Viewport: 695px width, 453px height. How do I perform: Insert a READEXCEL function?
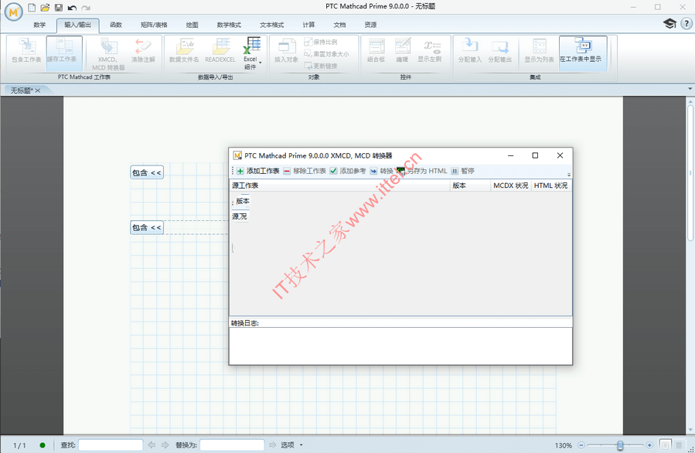click(x=220, y=50)
